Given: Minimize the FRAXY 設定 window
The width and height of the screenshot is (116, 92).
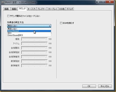Looking at the screenshot, I should [x=98, y=2].
